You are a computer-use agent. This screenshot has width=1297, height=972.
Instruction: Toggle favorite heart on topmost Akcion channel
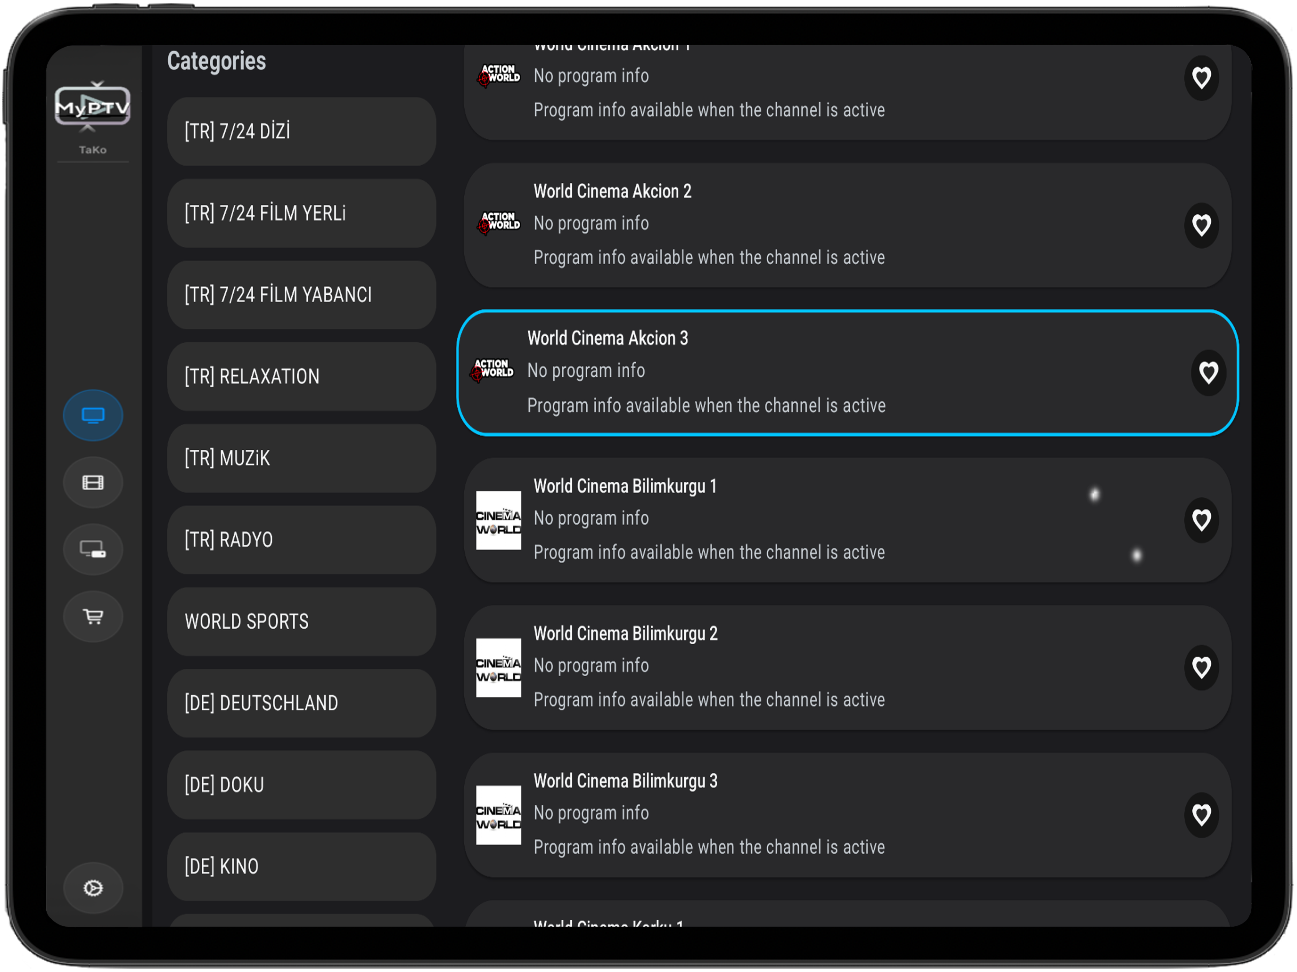(x=1201, y=78)
